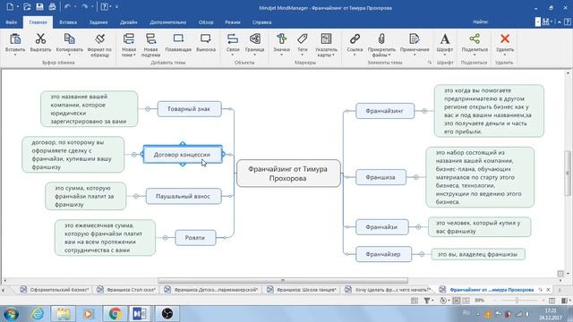Open the Файл menu tab
This screenshot has height=322, width=573.
tap(12, 22)
